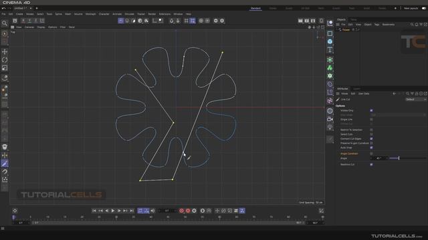Select the Flower object in Object Manager
428x240 pixels.
346,30
